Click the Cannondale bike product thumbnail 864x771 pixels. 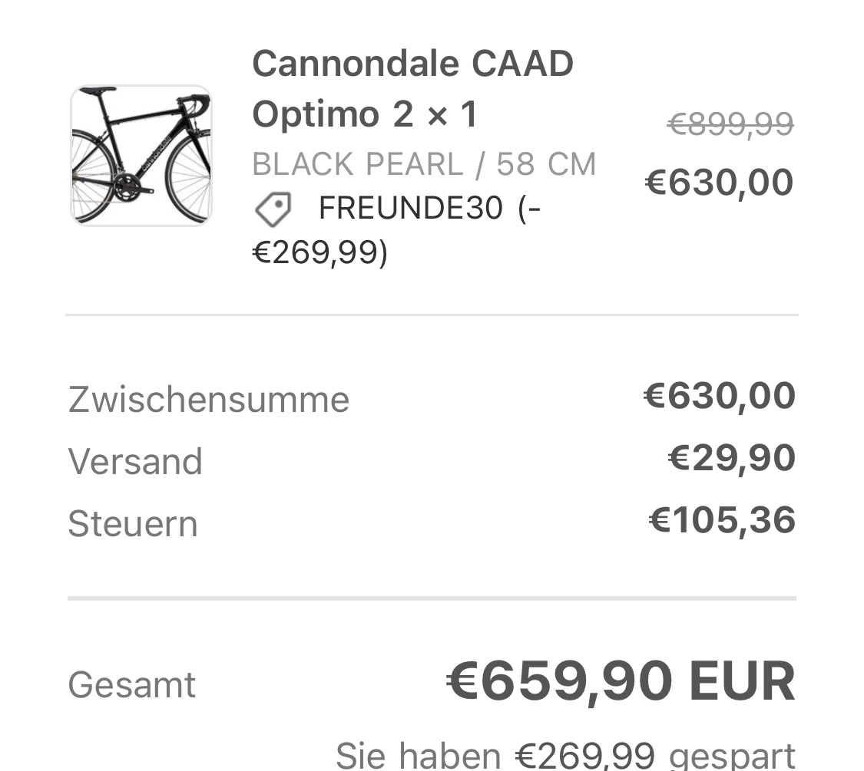tap(141, 156)
